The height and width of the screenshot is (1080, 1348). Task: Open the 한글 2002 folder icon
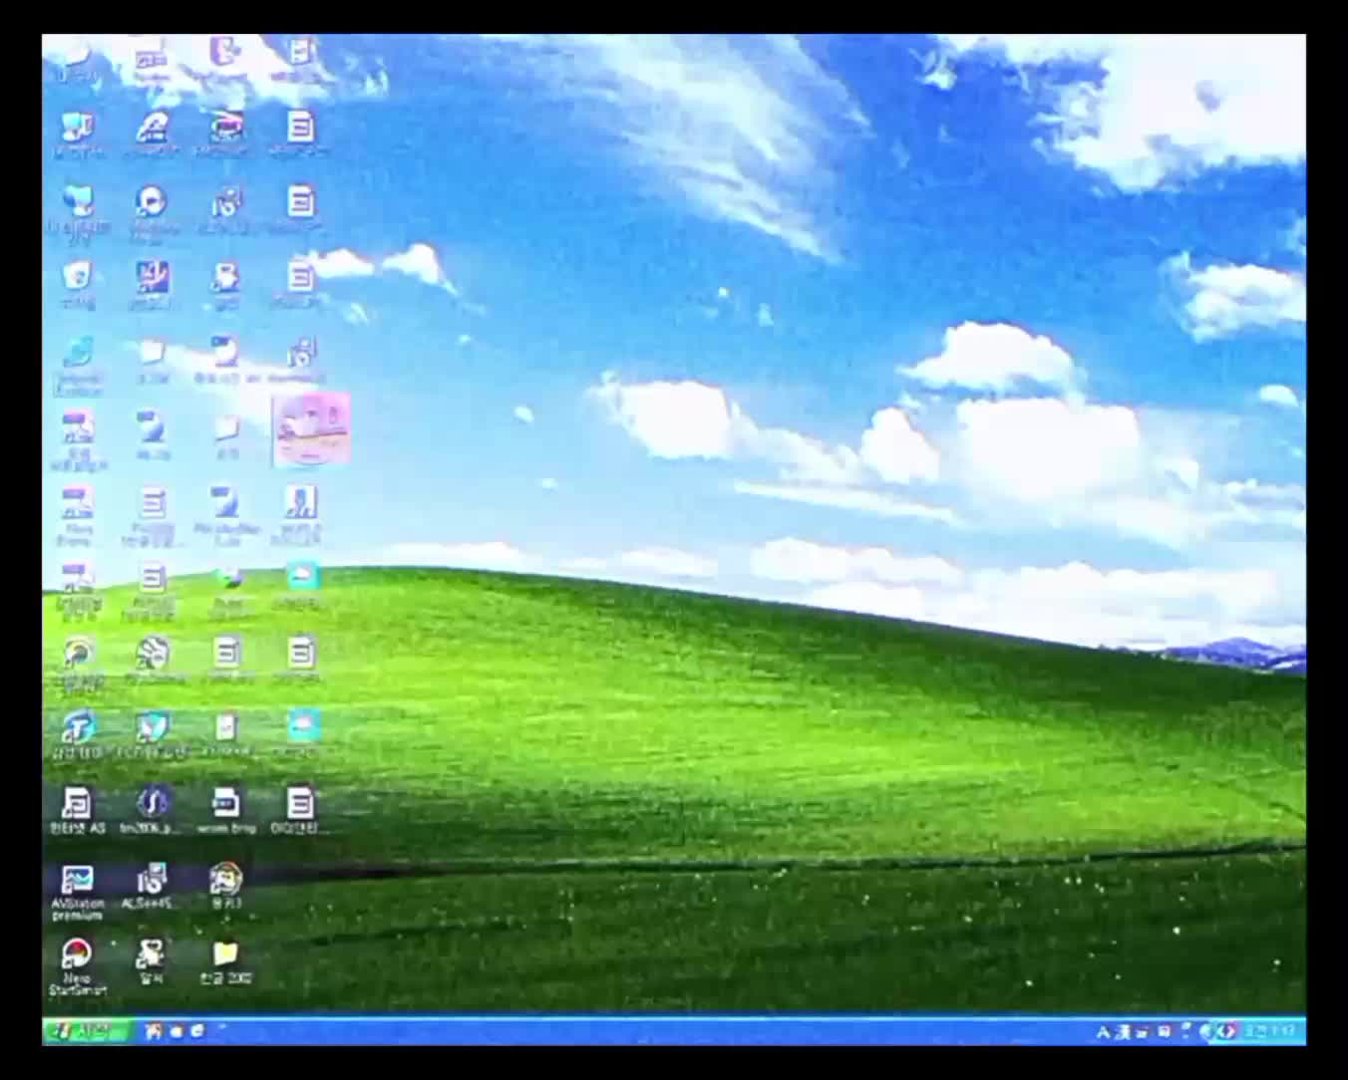[x=225, y=962]
